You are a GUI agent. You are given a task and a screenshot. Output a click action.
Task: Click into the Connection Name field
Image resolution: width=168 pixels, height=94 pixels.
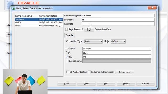(x=118, y=16)
